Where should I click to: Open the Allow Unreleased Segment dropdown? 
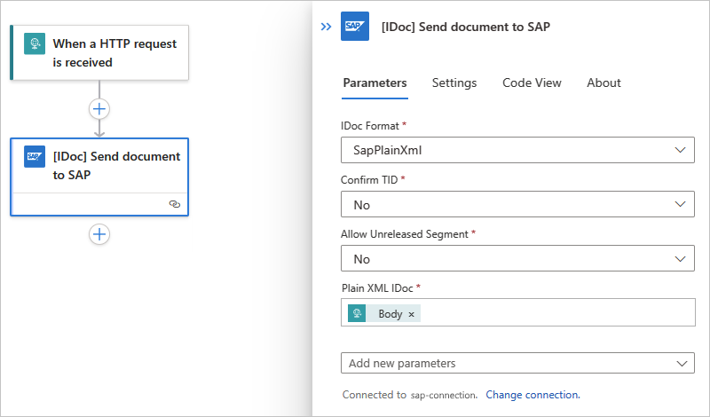click(517, 259)
